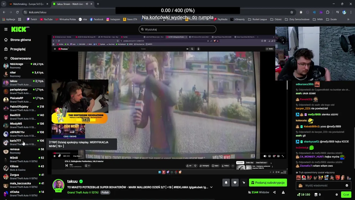Expand the stream title chevron

point(211,187)
